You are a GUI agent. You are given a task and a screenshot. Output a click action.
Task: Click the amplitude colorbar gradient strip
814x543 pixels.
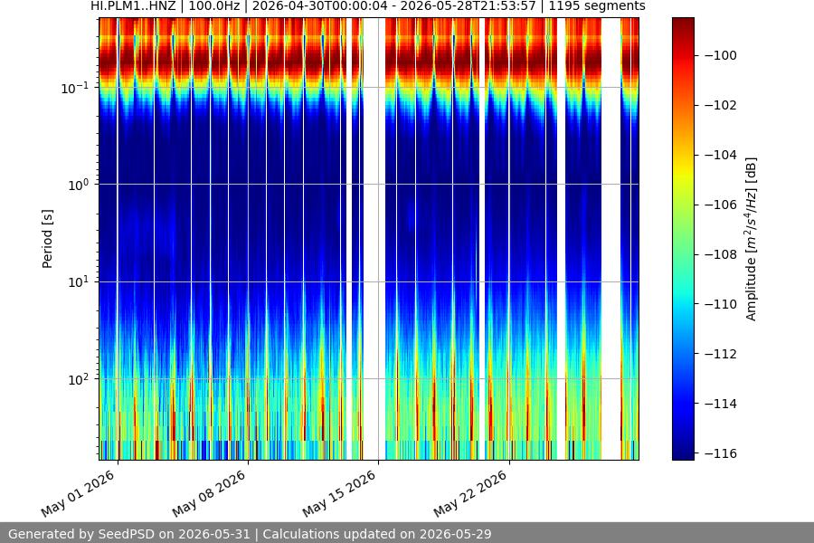(x=683, y=239)
